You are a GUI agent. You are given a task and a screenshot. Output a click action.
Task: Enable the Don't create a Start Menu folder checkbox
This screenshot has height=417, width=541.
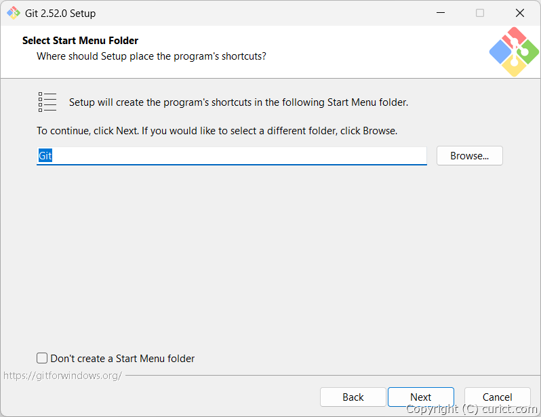(42, 358)
